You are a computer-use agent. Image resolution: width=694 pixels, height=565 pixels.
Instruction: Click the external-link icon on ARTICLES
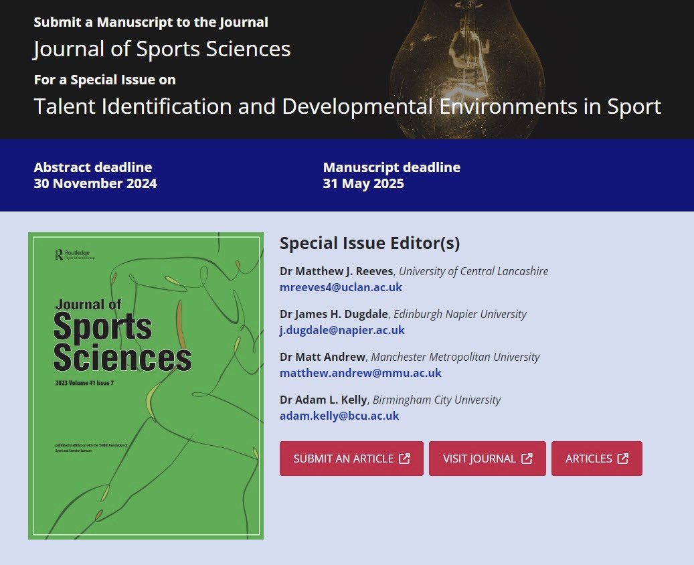coord(623,459)
